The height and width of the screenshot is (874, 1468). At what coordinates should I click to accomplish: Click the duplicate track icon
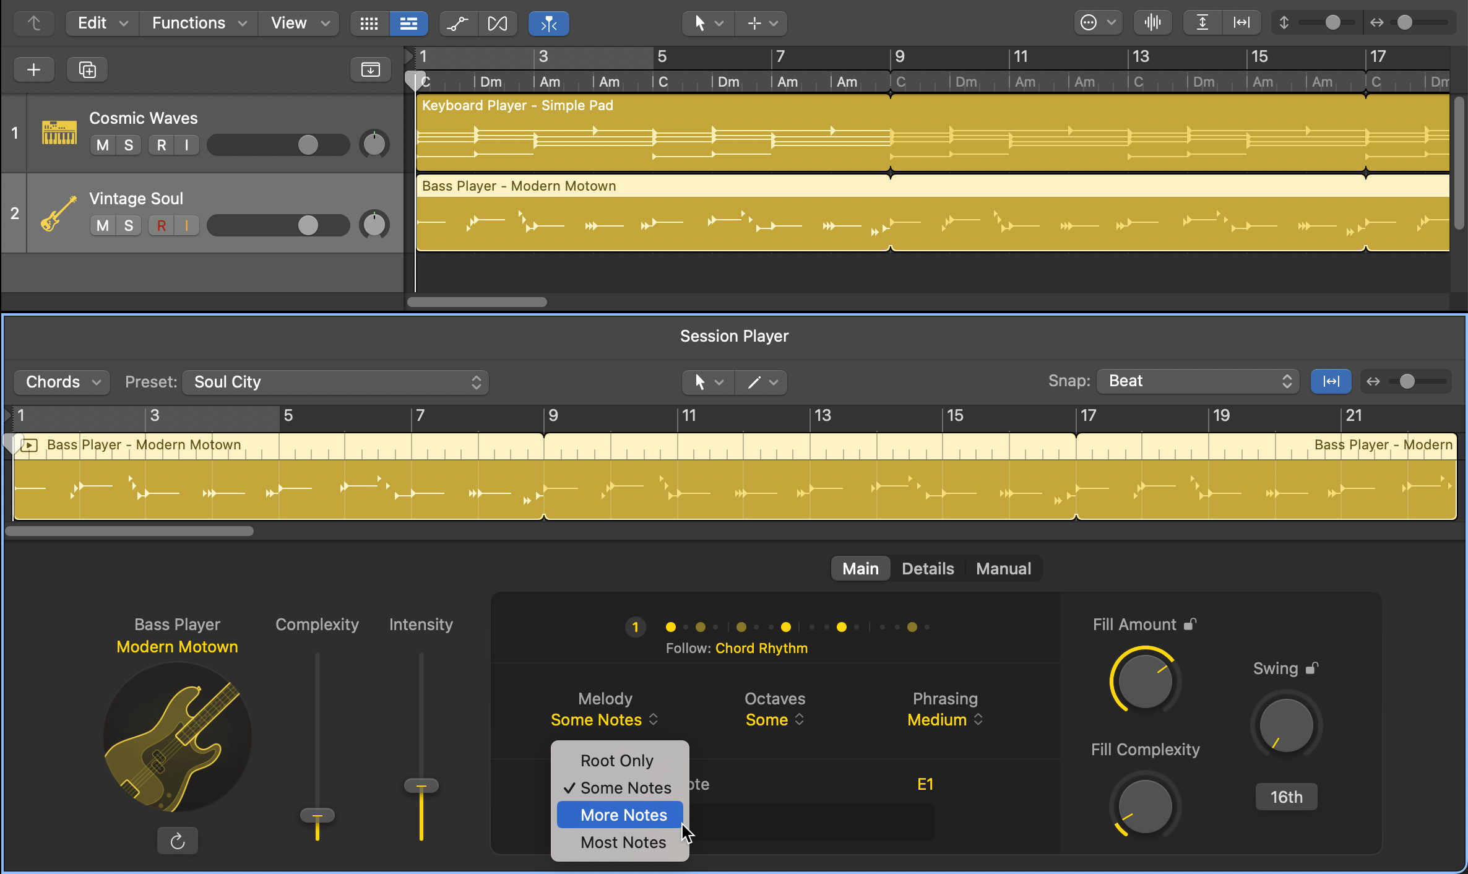pyautogui.click(x=87, y=69)
